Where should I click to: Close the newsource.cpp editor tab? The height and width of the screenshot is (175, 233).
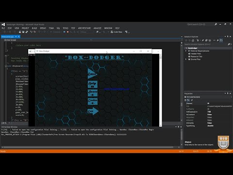point(18,37)
